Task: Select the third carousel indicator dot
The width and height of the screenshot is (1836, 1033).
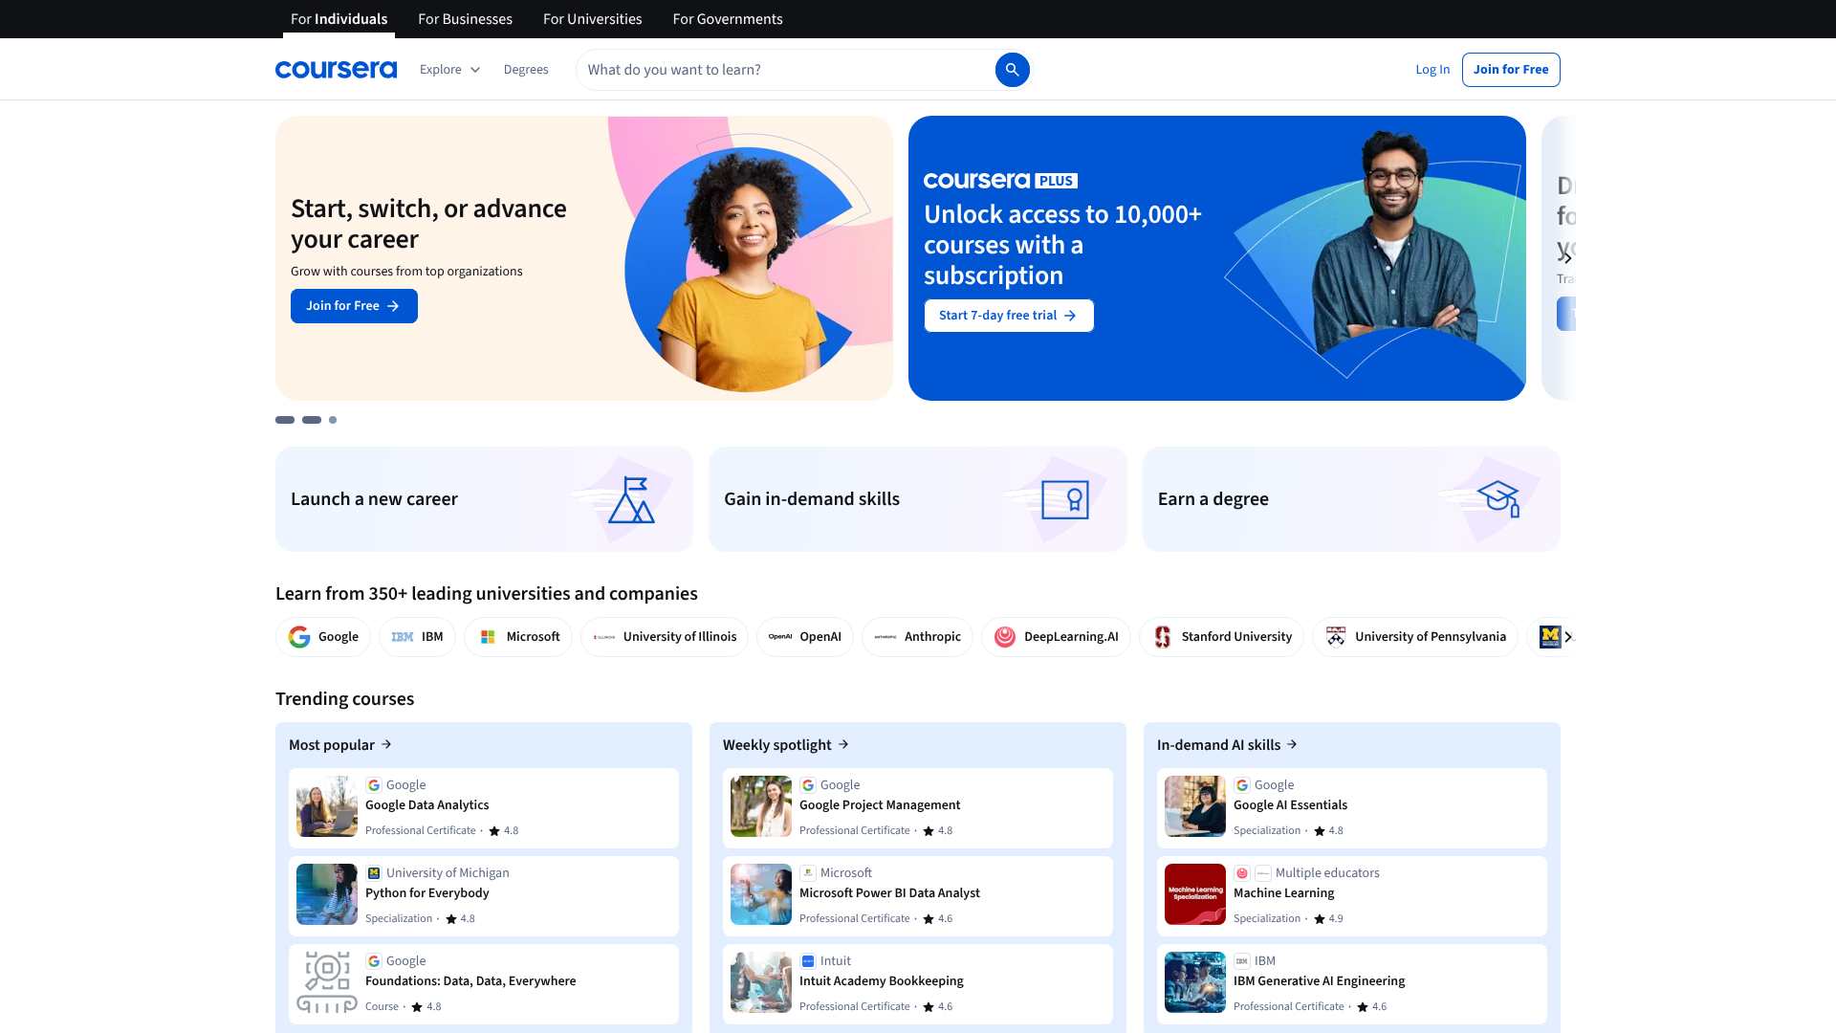Action: point(332,420)
